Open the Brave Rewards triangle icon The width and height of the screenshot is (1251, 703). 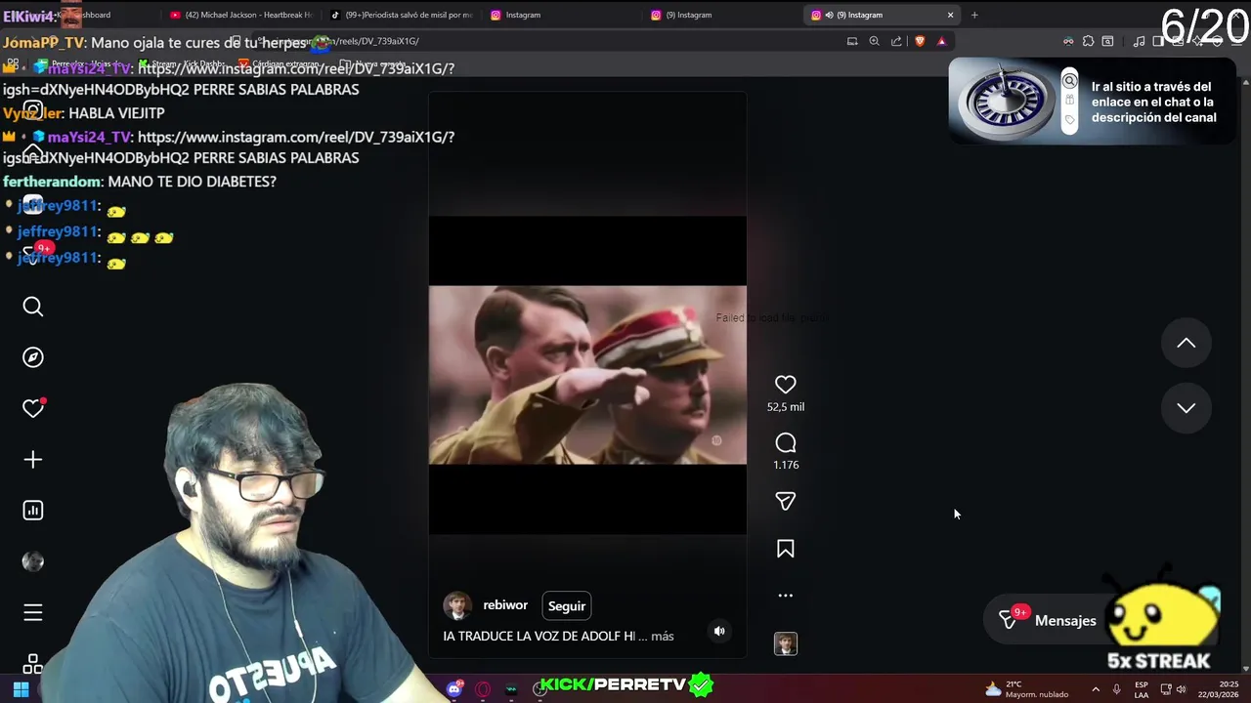click(x=941, y=41)
